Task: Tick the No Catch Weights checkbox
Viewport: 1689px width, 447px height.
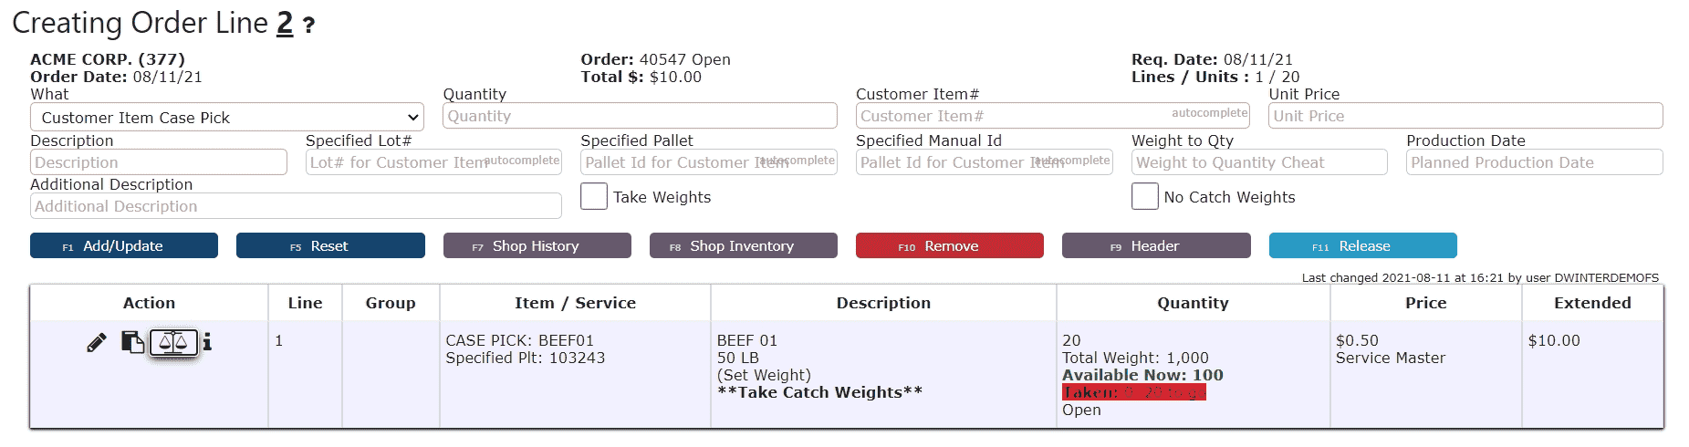Action: (x=1144, y=196)
